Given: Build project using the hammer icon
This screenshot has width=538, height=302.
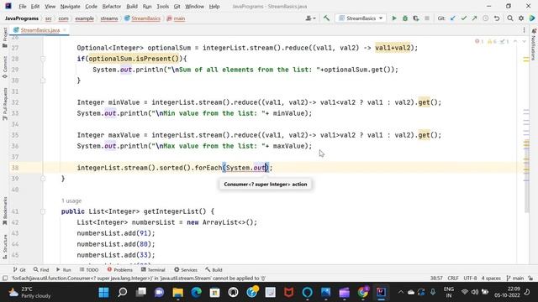Looking at the screenshot, I should 326,18.
